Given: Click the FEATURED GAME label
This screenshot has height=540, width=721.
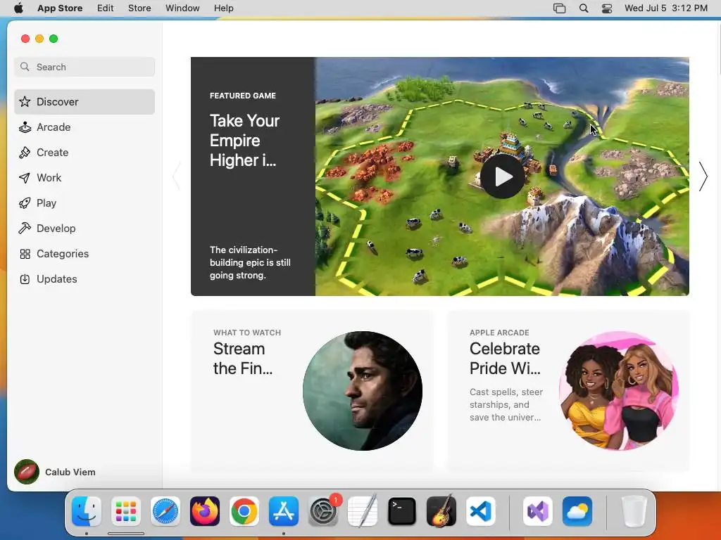Looking at the screenshot, I should point(243,96).
